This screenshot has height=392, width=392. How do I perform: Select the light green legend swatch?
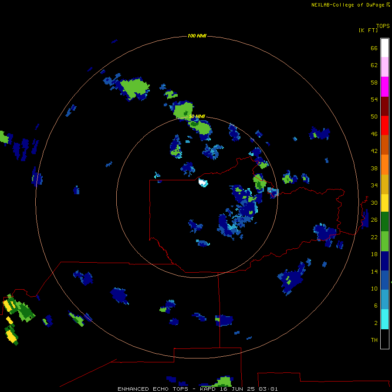(385, 241)
